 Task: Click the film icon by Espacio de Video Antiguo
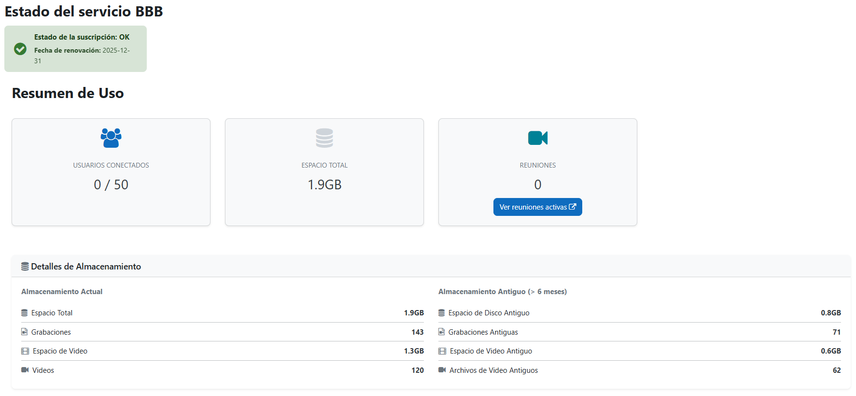442,351
